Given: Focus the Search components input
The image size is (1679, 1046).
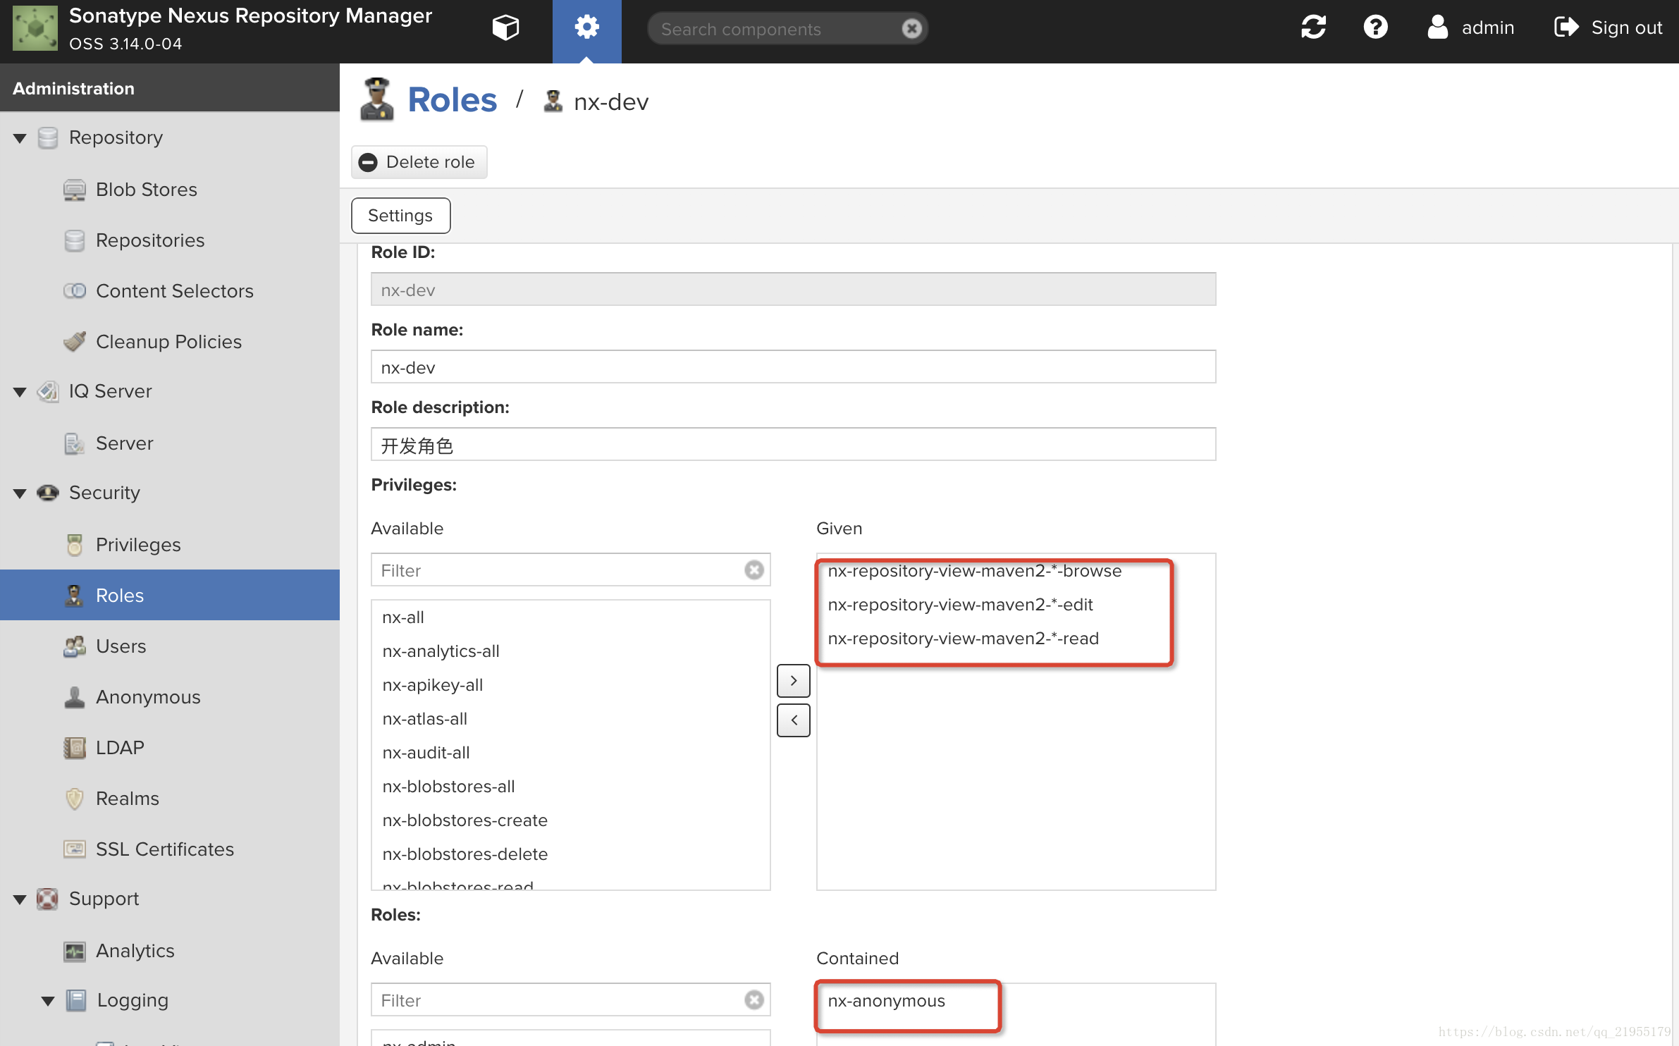Looking at the screenshot, I should [x=775, y=29].
